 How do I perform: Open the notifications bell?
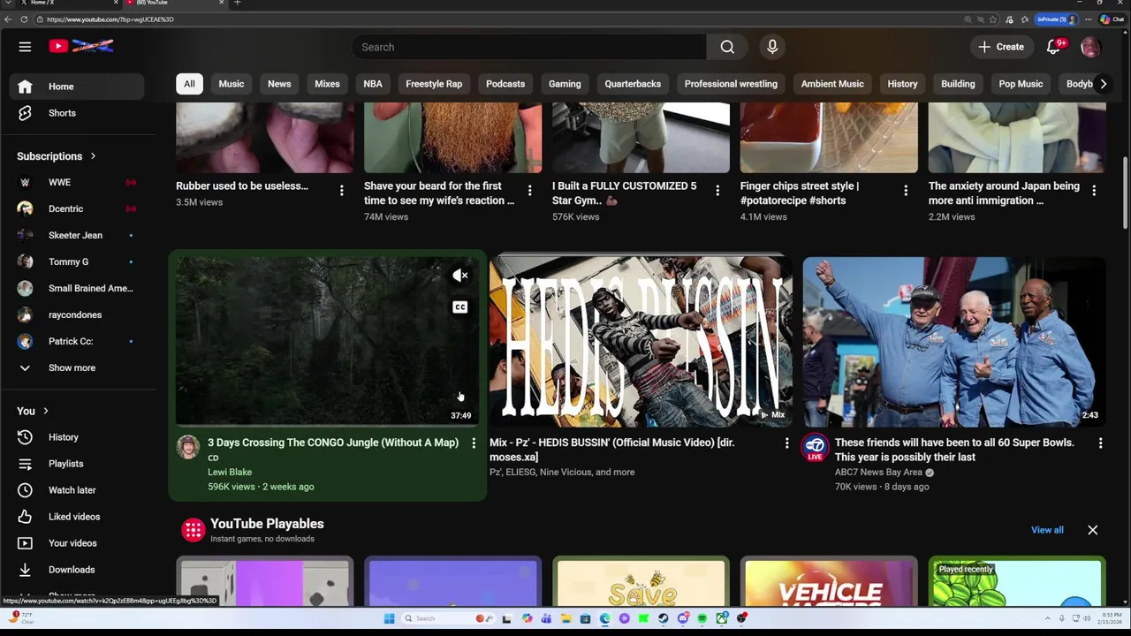(x=1053, y=47)
